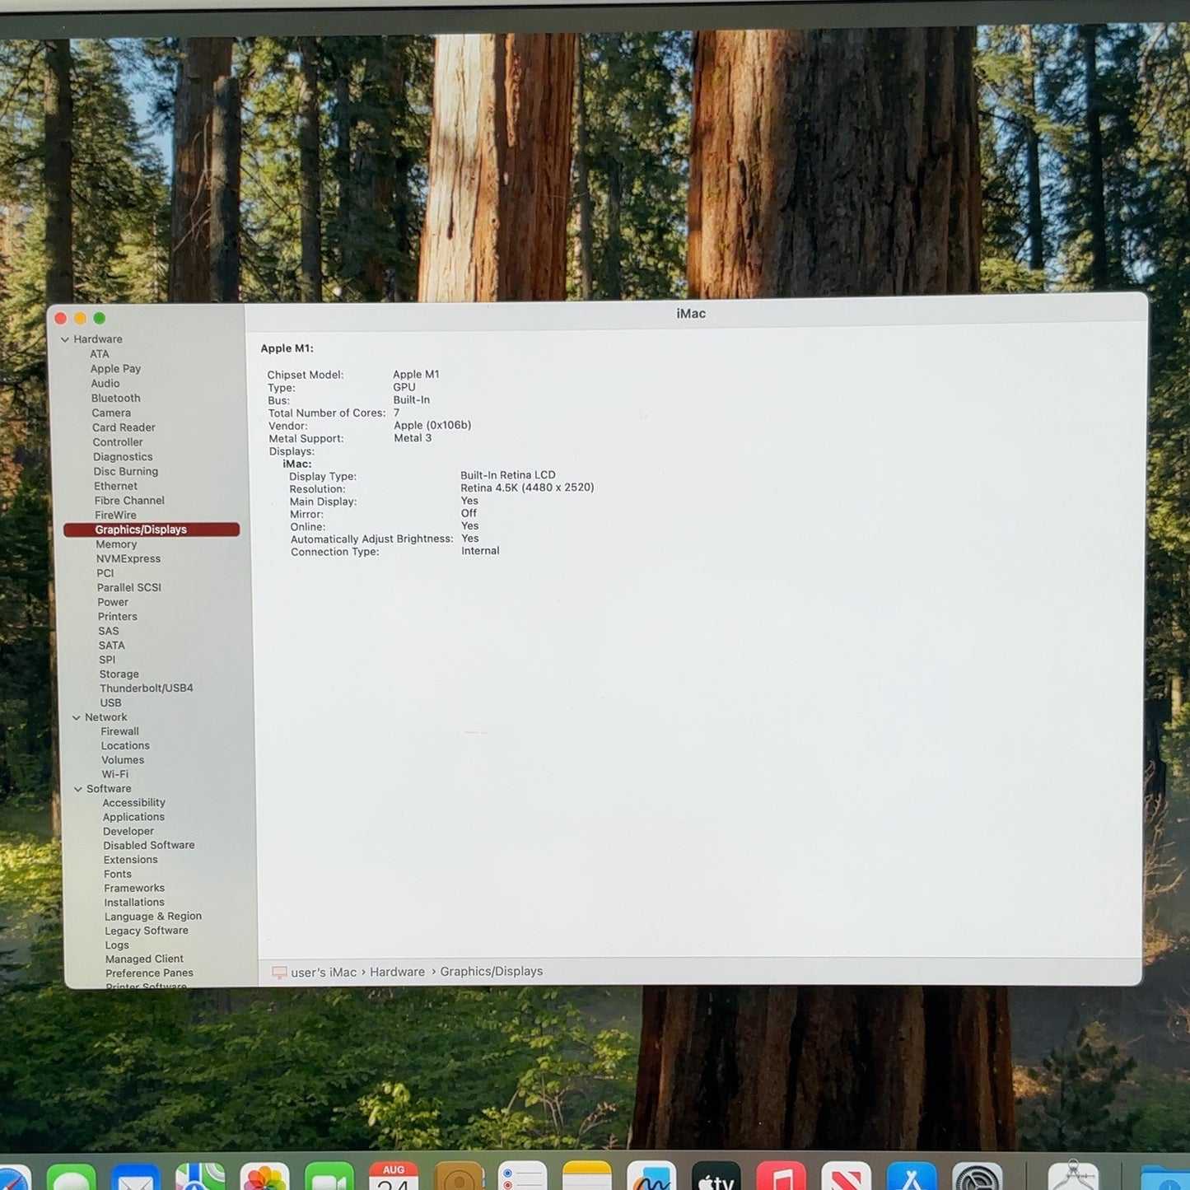Open Messages from the Dock
This screenshot has height=1190, width=1190.
tap(72, 1177)
